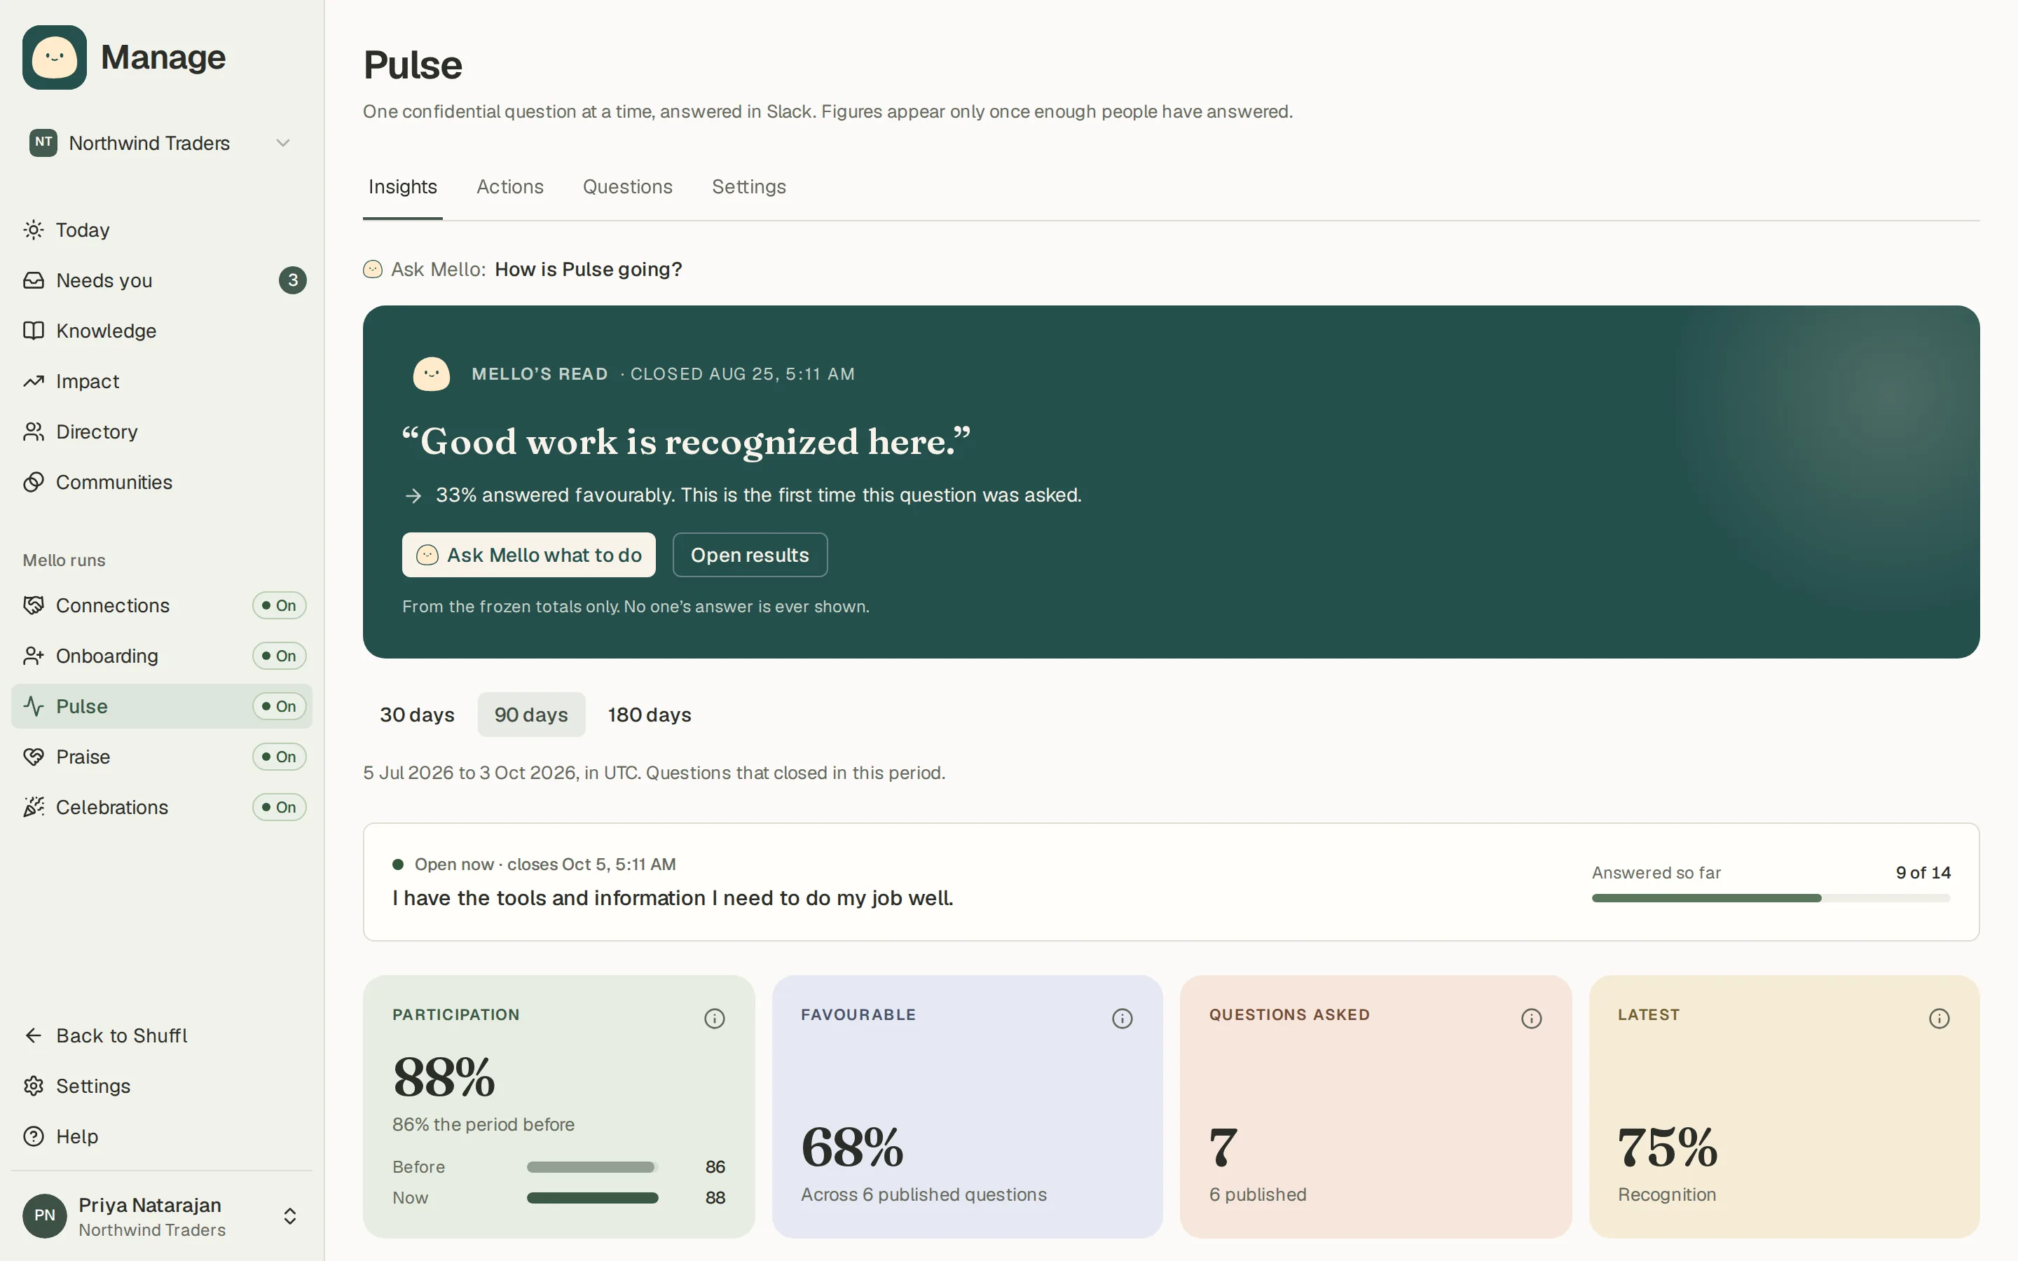The image size is (2018, 1261).
Task: Toggle the Onboarding On status pill
Action: 280,656
